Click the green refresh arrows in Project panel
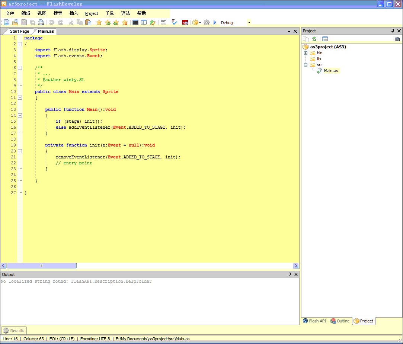The height and width of the screenshot is (344, 403). [314, 39]
